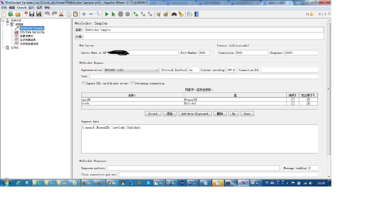Click the Port Number input field

click(204, 53)
